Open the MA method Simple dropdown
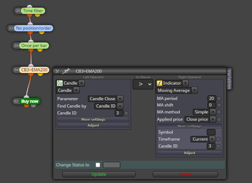 click(x=213, y=112)
